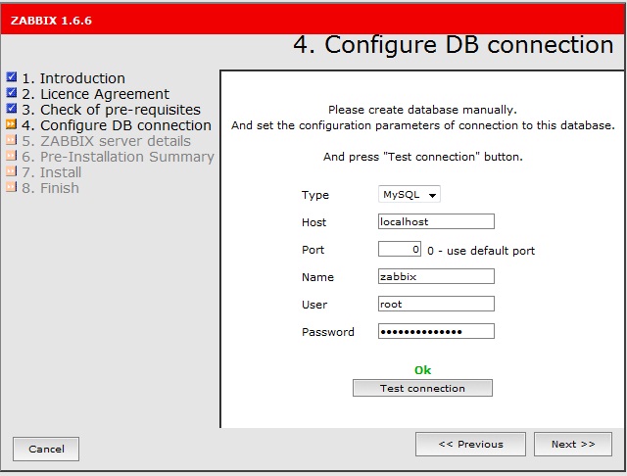Screen dimensions: 627x476
Task: Focus the Host input field
Action: (436, 222)
